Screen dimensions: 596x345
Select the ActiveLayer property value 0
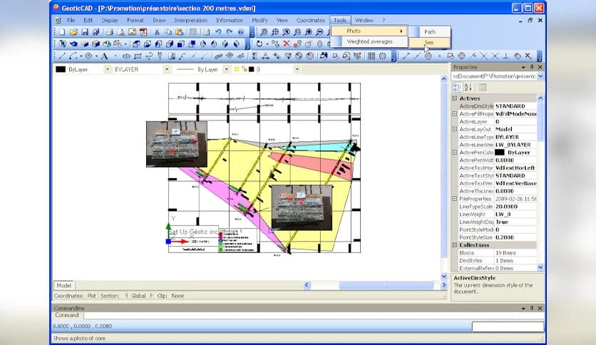click(x=515, y=122)
